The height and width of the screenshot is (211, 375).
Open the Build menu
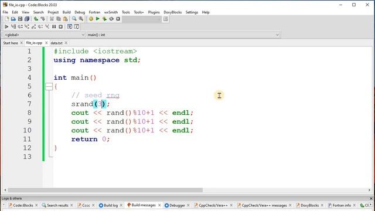[66, 12]
